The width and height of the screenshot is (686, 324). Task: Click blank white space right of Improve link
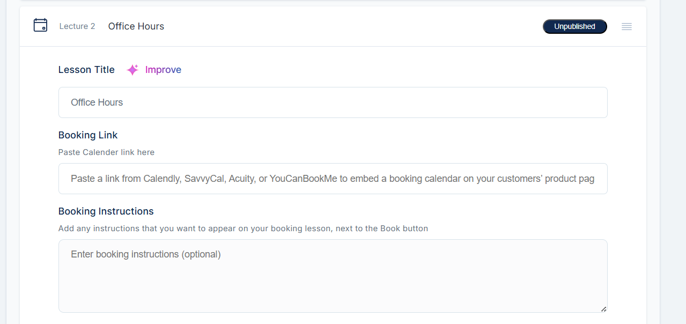[x=375, y=70]
